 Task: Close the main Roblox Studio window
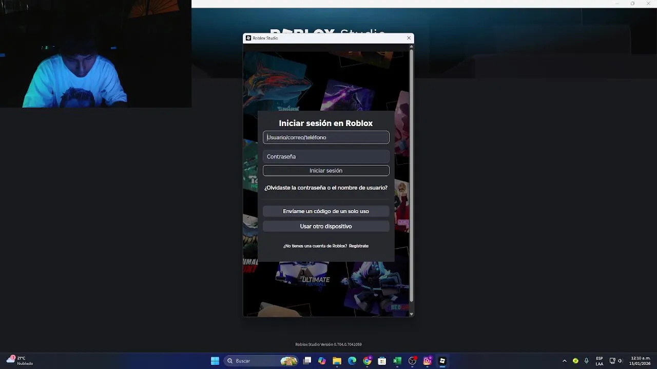click(x=647, y=4)
